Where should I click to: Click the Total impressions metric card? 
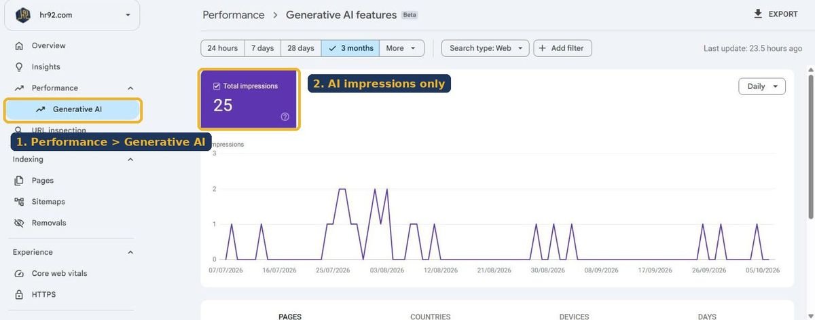249,99
